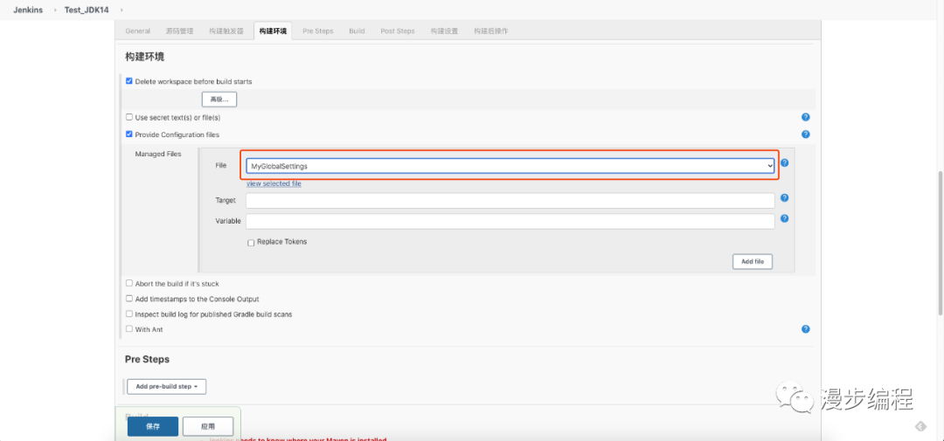Switch to General tab
944x441 pixels.
(x=138, y=31)
